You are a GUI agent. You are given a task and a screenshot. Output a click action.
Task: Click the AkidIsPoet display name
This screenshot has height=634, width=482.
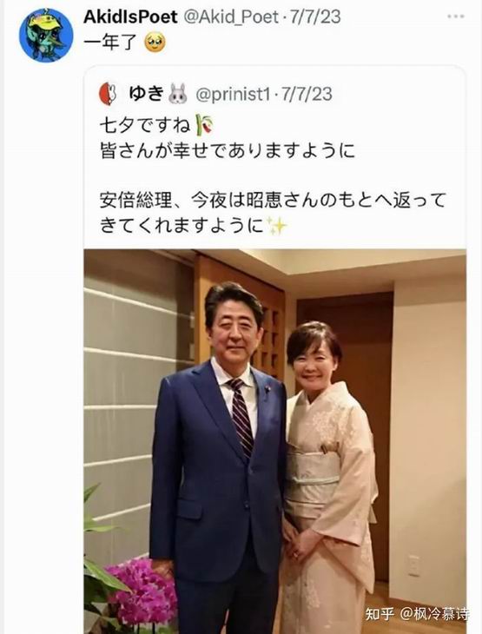[130, 17]
